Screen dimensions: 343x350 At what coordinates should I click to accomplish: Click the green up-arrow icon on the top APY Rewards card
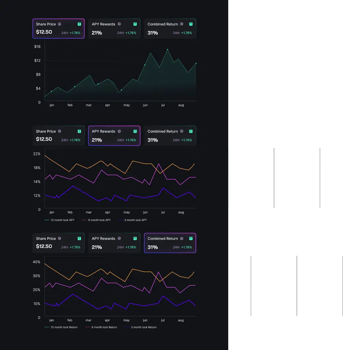pyautogui.click(x=135, y=24)
